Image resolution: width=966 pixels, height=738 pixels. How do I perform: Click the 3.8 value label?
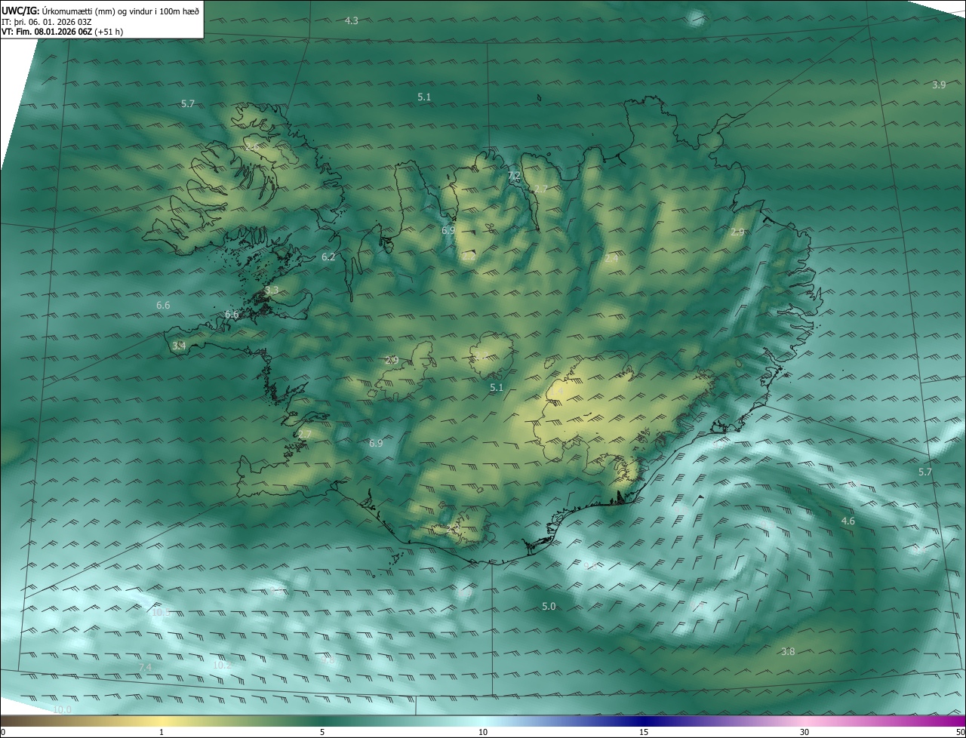pyautogui.click(x=788, y=651)
